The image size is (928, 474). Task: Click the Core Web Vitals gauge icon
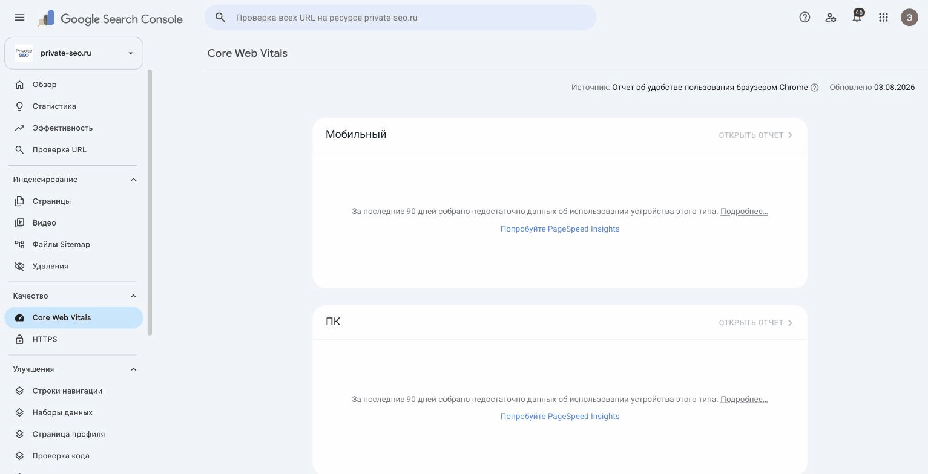tap(19, 318)
